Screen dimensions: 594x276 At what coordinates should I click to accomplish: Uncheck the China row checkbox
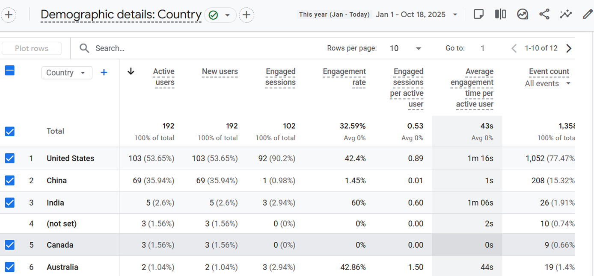(9, 181)
